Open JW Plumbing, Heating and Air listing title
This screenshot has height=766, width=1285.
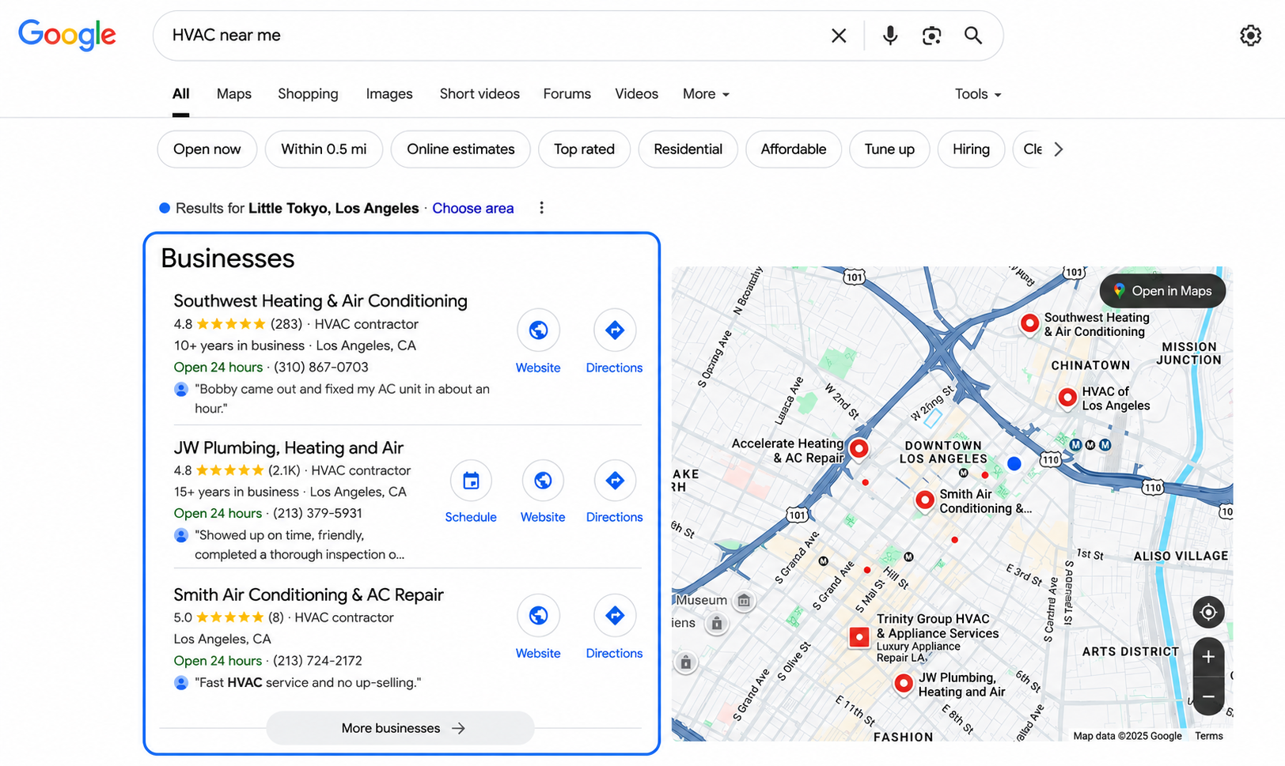point(289,448)
